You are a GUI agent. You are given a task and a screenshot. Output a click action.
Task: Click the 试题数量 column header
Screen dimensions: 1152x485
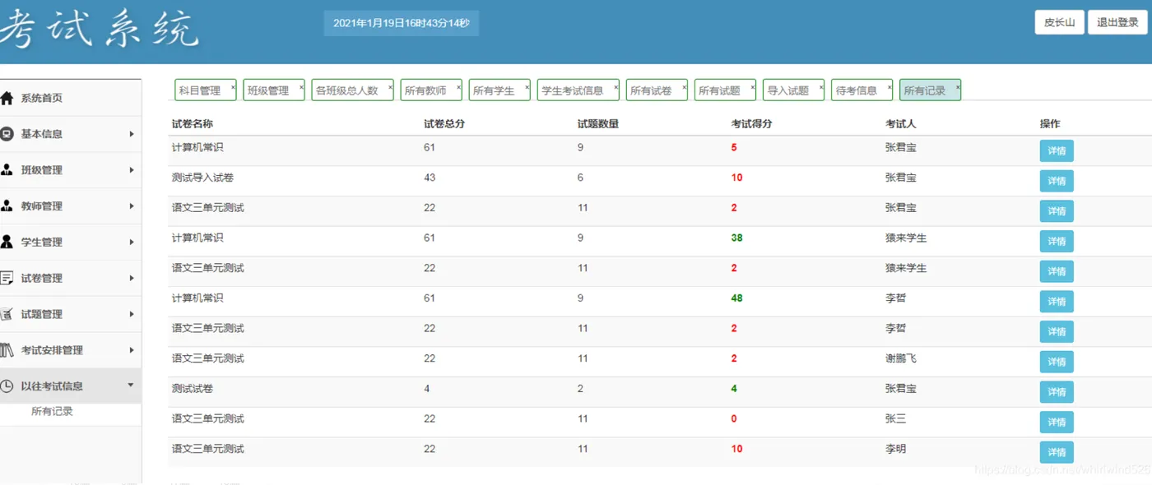coord(598,124)
